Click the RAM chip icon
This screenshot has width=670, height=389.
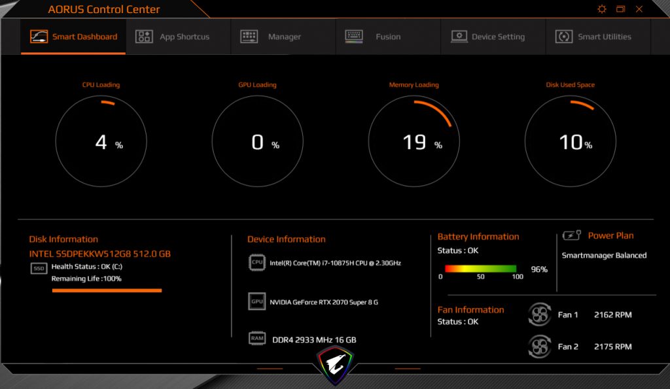pos(257,338)
